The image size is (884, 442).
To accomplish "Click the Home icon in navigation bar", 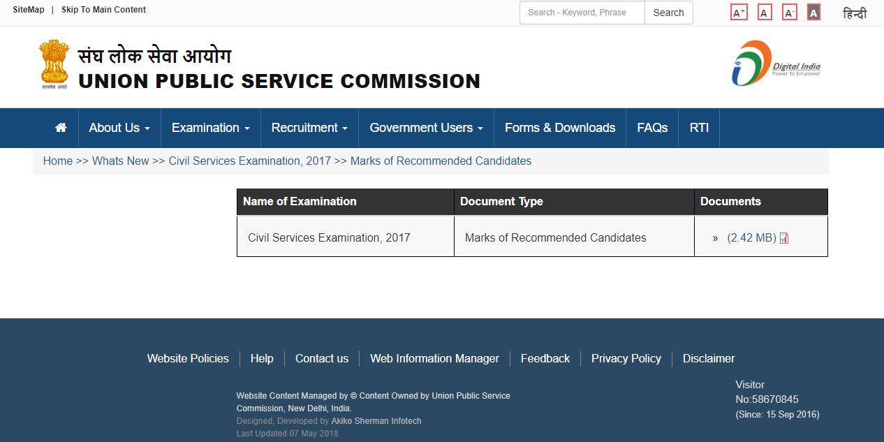I will tap(61, 128).
